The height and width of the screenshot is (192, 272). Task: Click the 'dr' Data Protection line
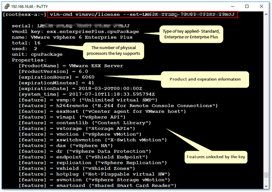point(85,151)
